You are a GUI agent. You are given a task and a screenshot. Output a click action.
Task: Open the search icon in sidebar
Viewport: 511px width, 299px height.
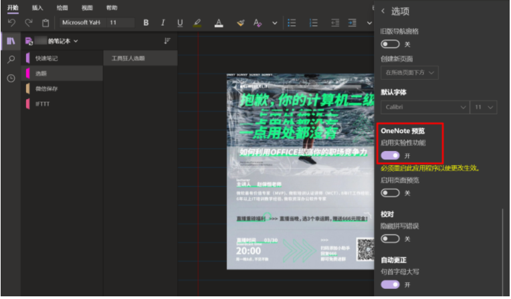(x=11, y=60)
